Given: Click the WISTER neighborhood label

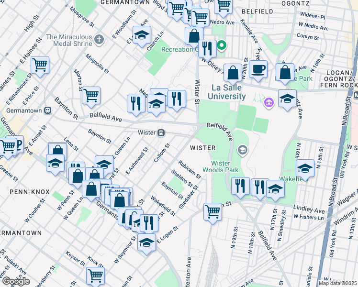Looking at the screenshot, I should [x=203, y=148].
